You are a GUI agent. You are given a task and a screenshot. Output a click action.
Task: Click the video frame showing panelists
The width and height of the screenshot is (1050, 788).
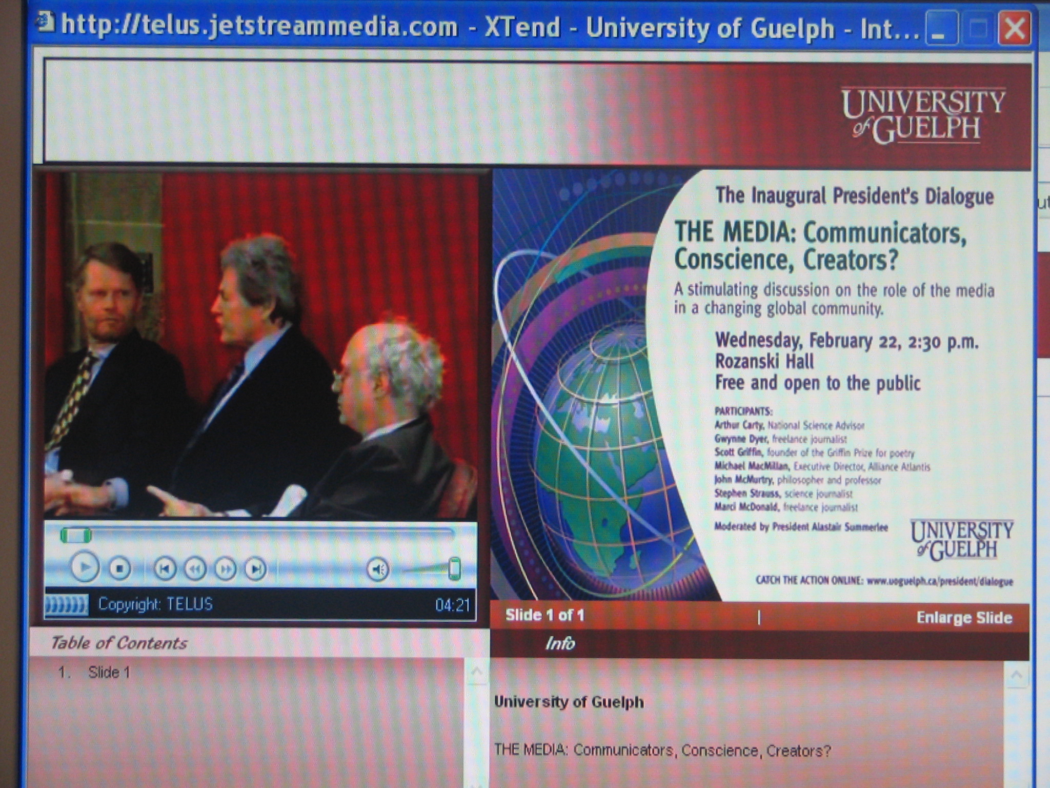261,345
